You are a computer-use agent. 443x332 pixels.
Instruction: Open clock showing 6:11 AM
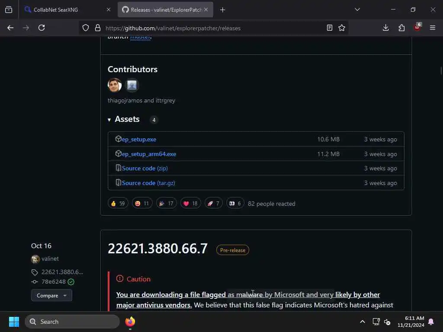[x=411, y=322]
